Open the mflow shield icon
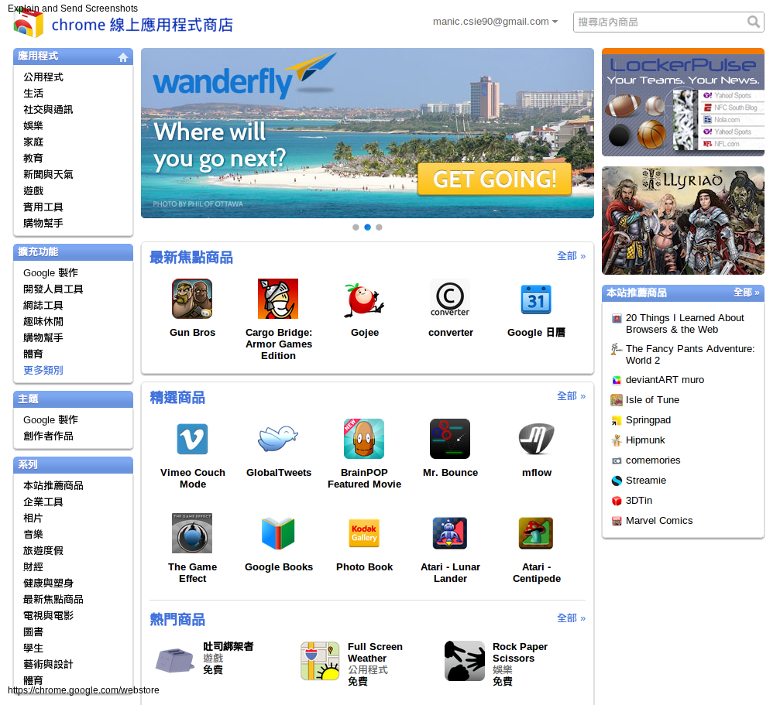 [536, 439]
